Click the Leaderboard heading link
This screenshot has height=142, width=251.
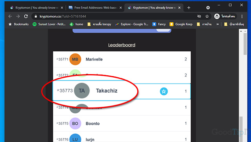click(122, 45)
